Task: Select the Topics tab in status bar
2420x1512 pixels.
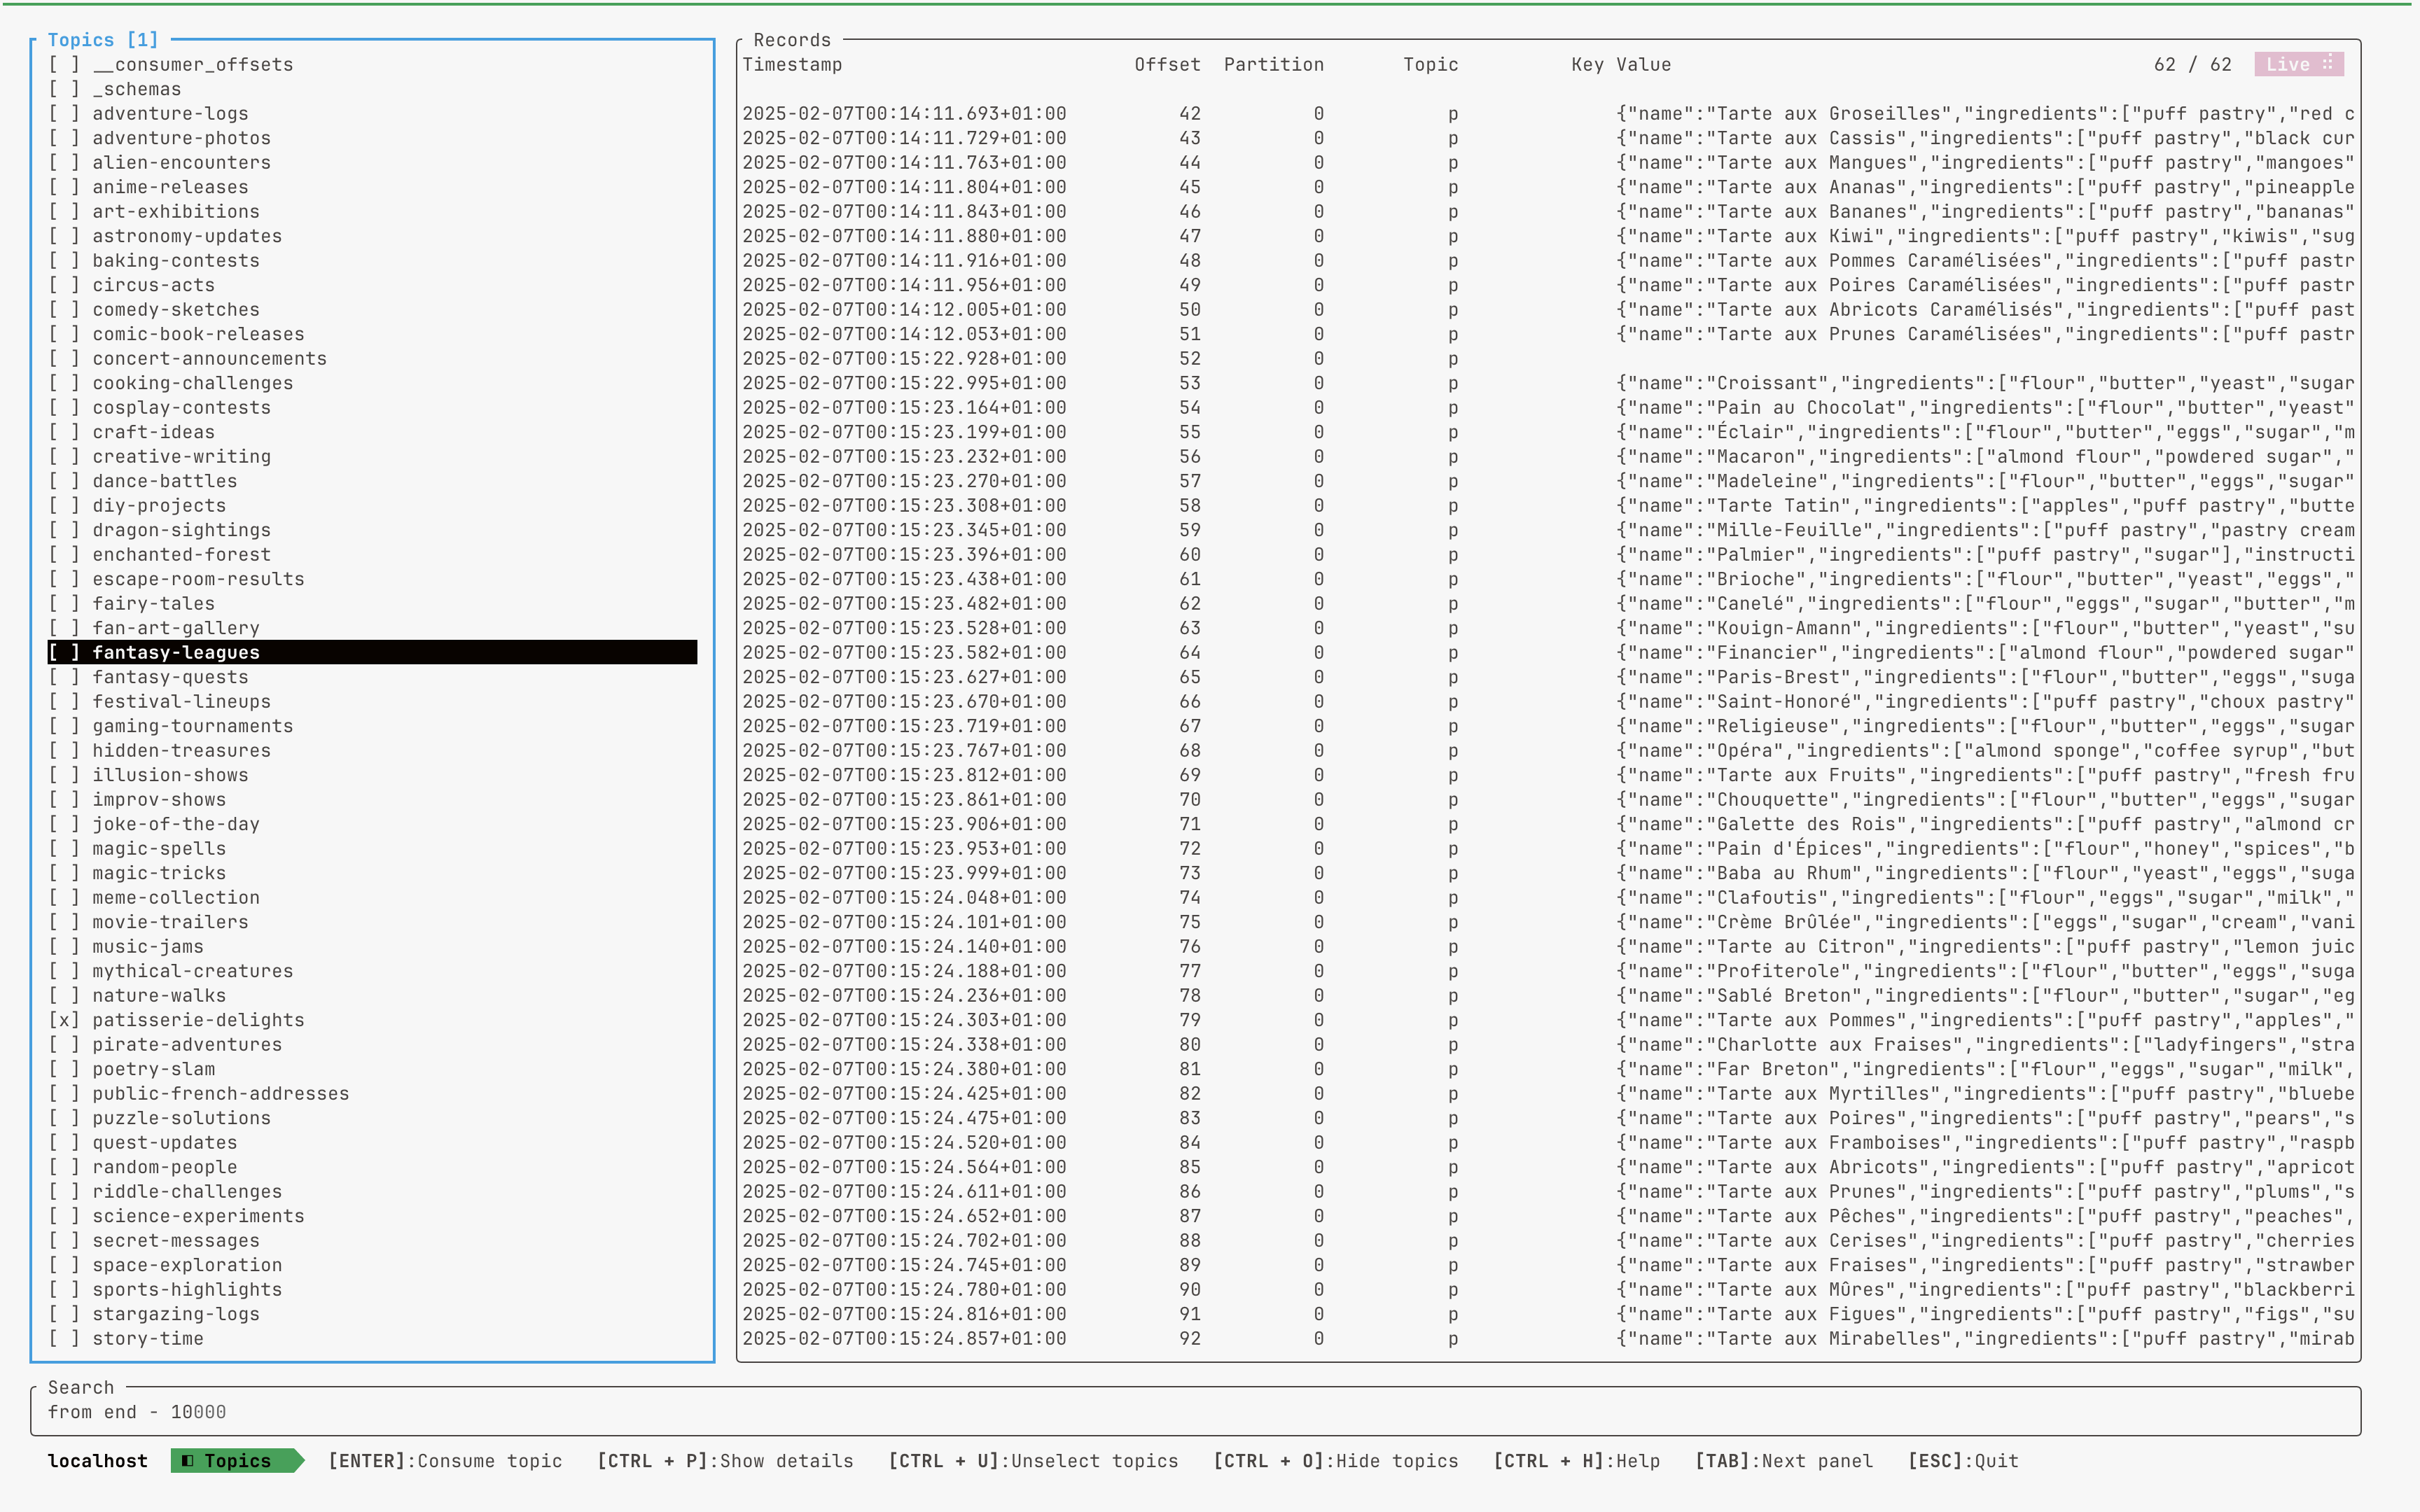Action: [x=237, y=1461]
